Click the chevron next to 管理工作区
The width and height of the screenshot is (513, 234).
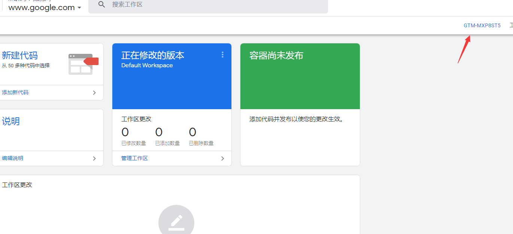[222, 158]
